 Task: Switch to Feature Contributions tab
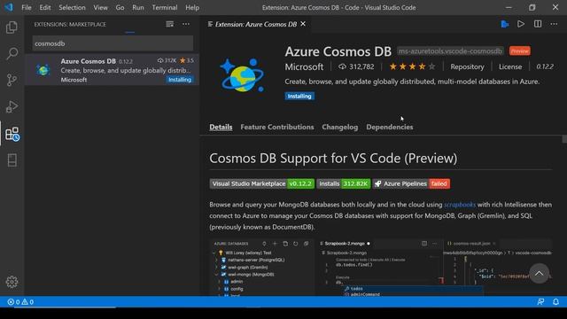277,127
